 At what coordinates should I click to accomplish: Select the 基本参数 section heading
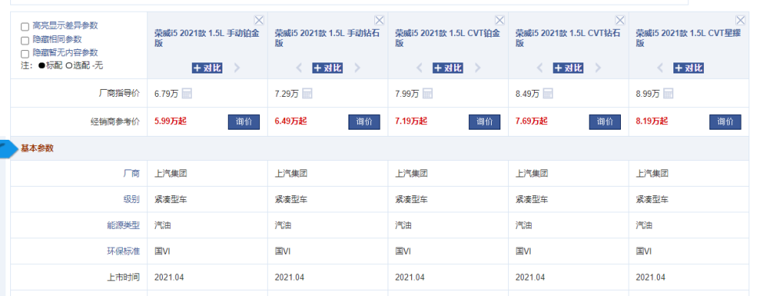38,148
